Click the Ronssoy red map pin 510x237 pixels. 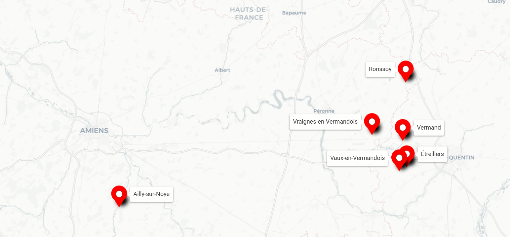[x=406, y=71]
